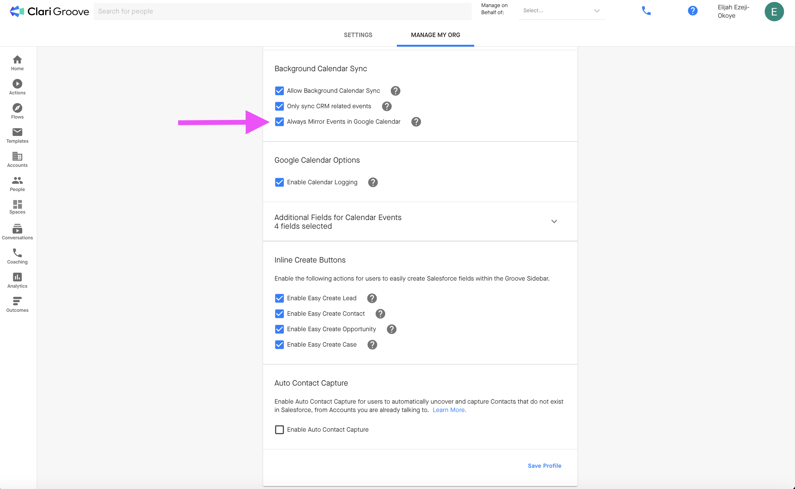795x489 pixels.
Task: Show help for Allow Background Calendar Sync
Action: click(x=395, y=91)
